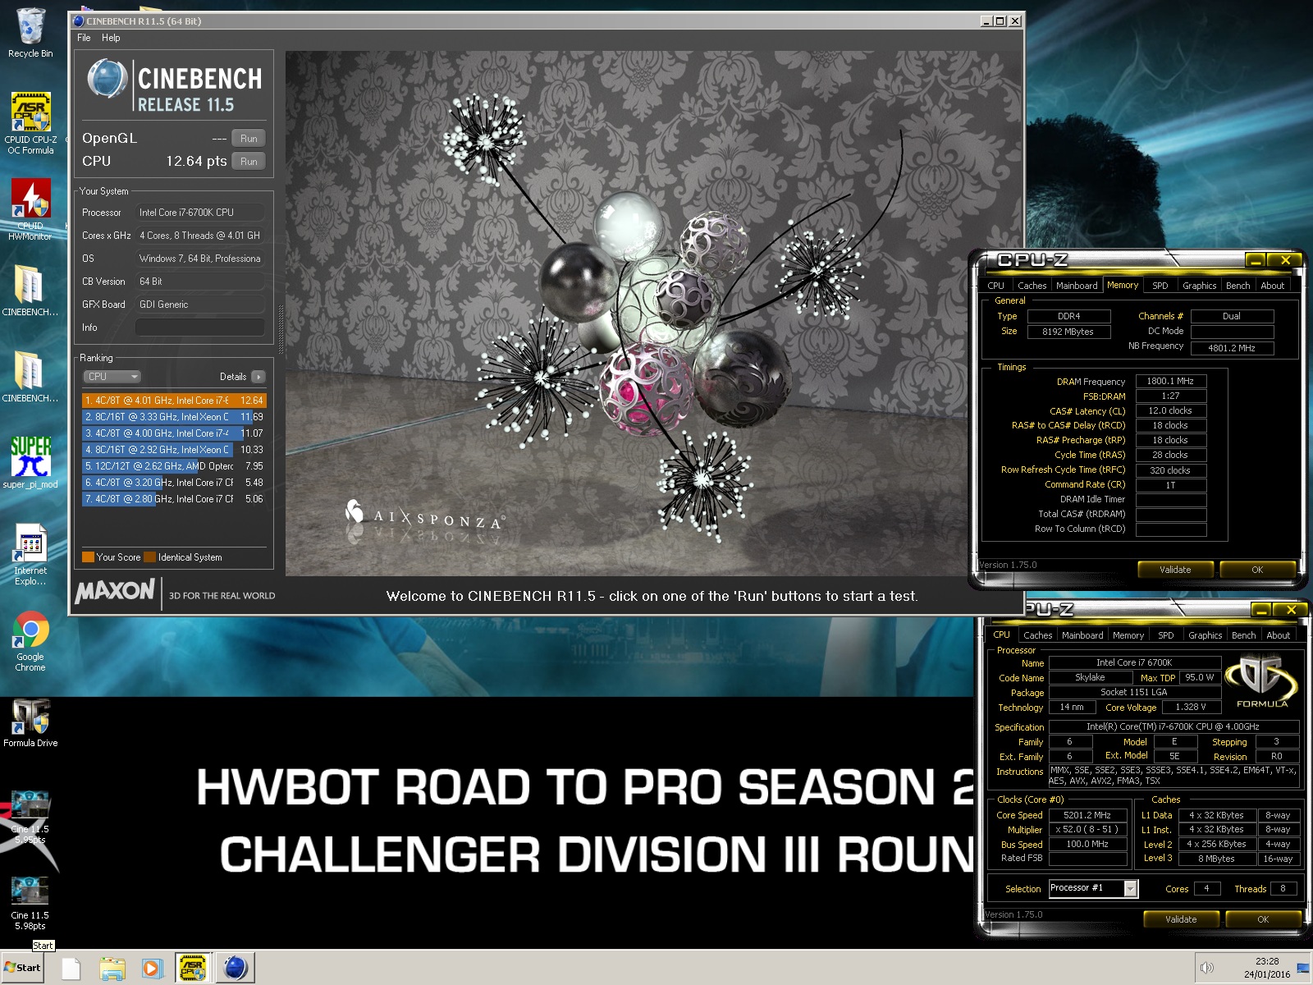This screenshot has height=985, width=1313.
Task: Open CPUID CPU-Z OC Formula shortcut
Action: point(30,123)
